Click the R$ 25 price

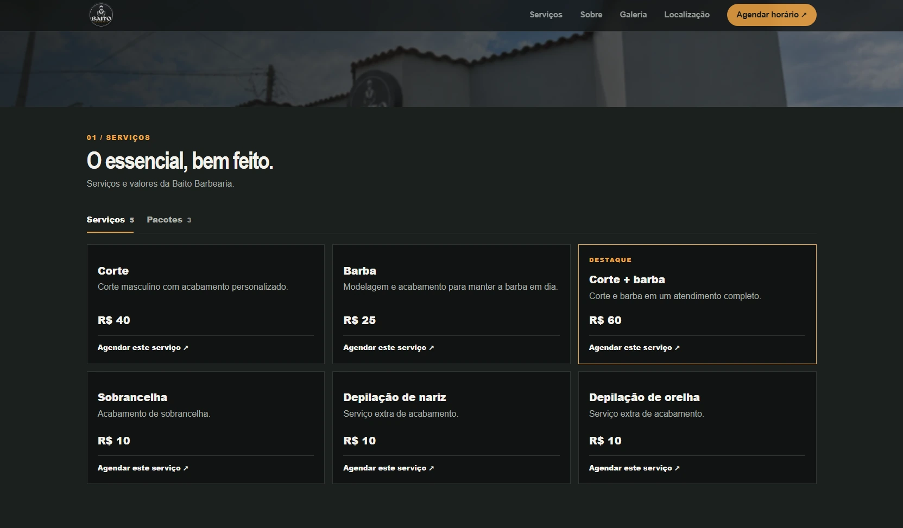pyautogui.click(x=359, y=320)
